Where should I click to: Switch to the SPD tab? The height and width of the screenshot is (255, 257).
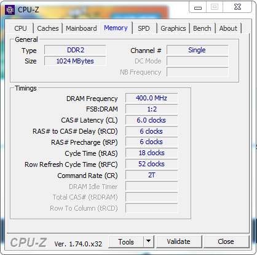coord(144,28)
